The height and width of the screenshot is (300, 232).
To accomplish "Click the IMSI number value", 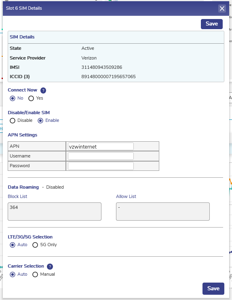I will pos(102,67).
